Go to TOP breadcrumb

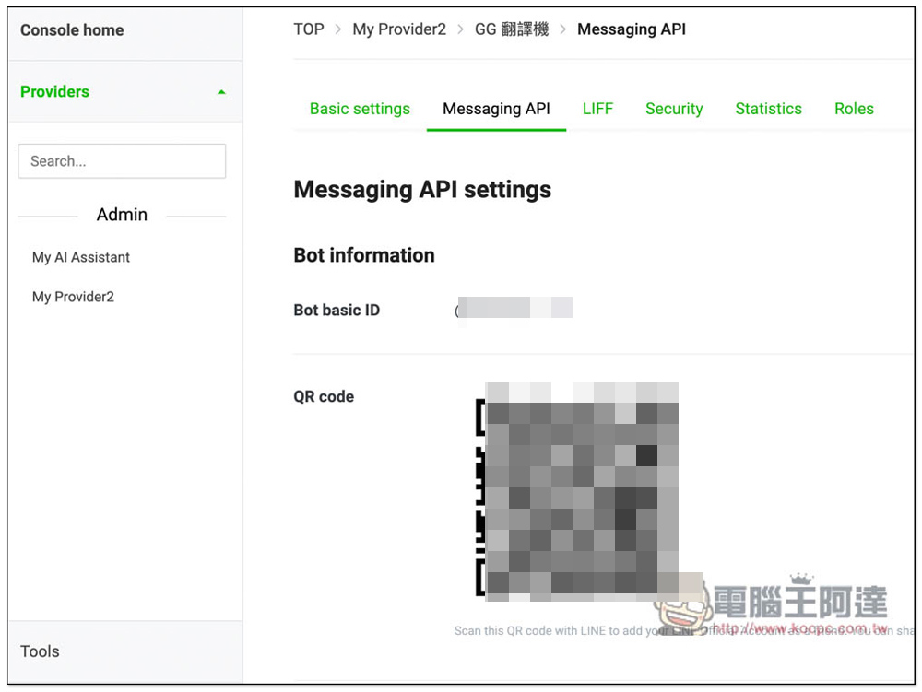coord(309,29)
